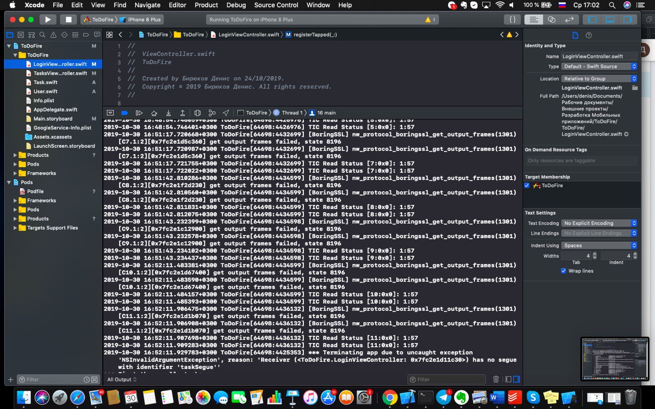Viewport: 655px width, 409px height.
Task: Open the Symbol navigator
Action: click(x=31, y=35)
